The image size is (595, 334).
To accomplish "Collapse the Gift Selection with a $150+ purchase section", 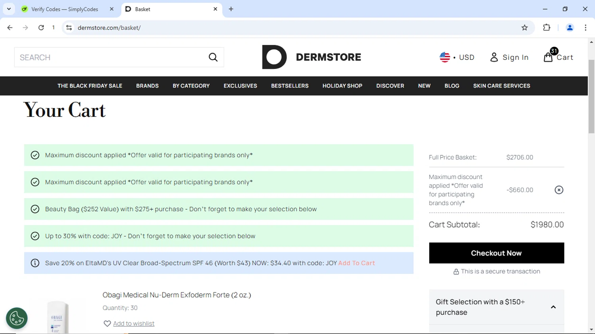I will pos(553,307).
